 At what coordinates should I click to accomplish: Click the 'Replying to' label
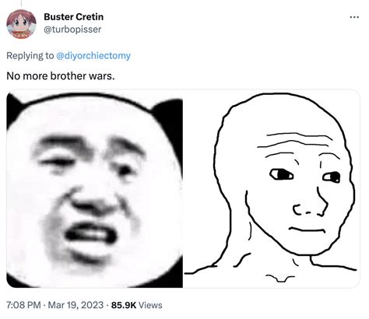click(x=30, y=56)
